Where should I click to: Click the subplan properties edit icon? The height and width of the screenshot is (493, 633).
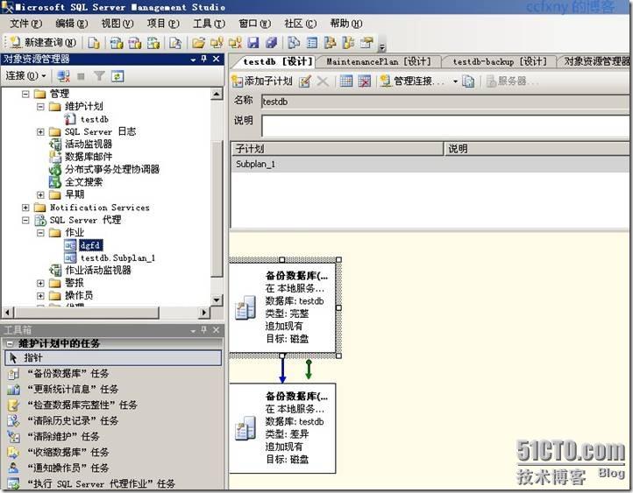tap(305, 81)
